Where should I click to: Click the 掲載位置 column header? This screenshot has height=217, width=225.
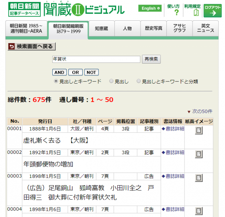click(125, 121)
